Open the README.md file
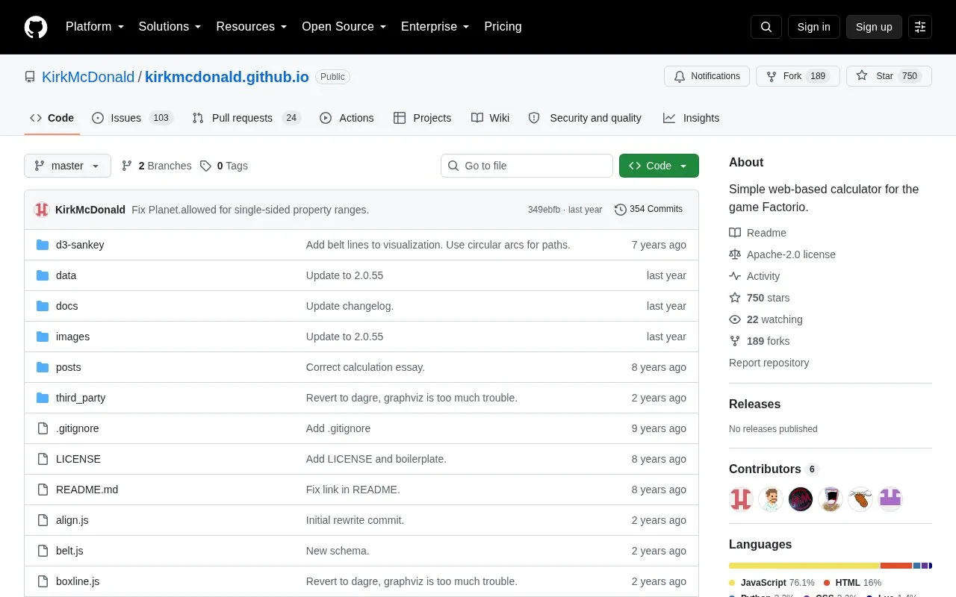The height and width of the screenshot is (597, 956). (x=87, y=490)
